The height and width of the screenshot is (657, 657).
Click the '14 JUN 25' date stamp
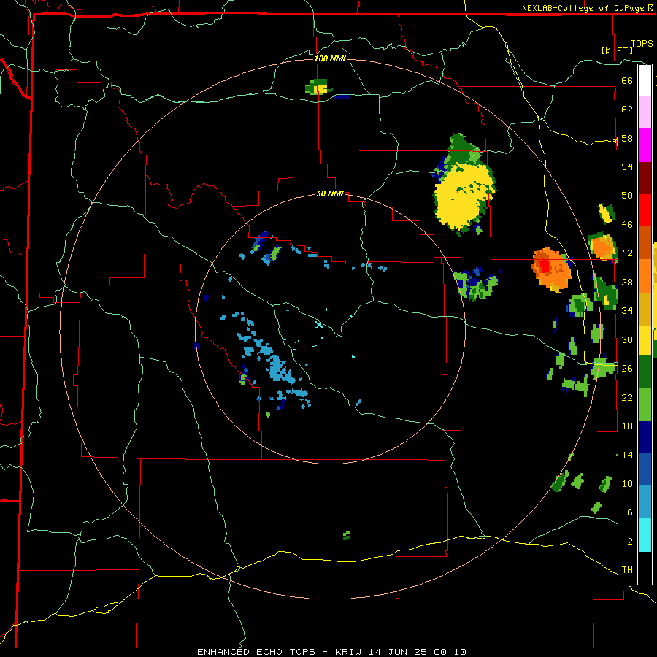397,652
